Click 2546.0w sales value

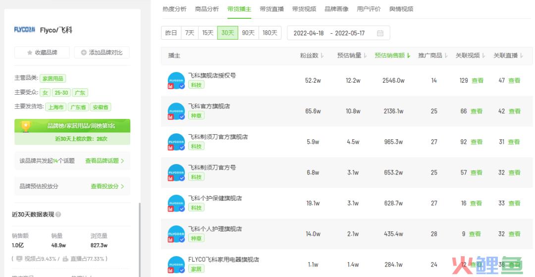click(393, 80)
